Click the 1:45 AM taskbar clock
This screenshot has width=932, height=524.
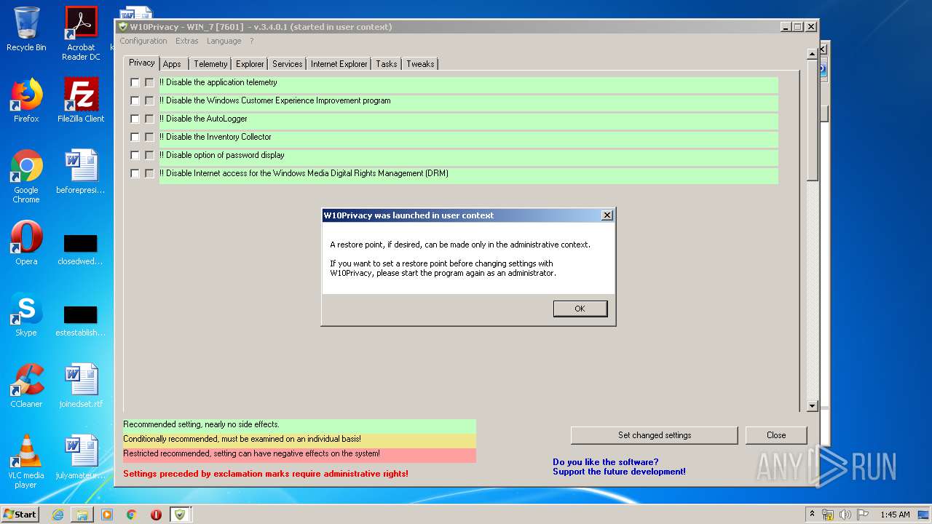pos(895,515)
